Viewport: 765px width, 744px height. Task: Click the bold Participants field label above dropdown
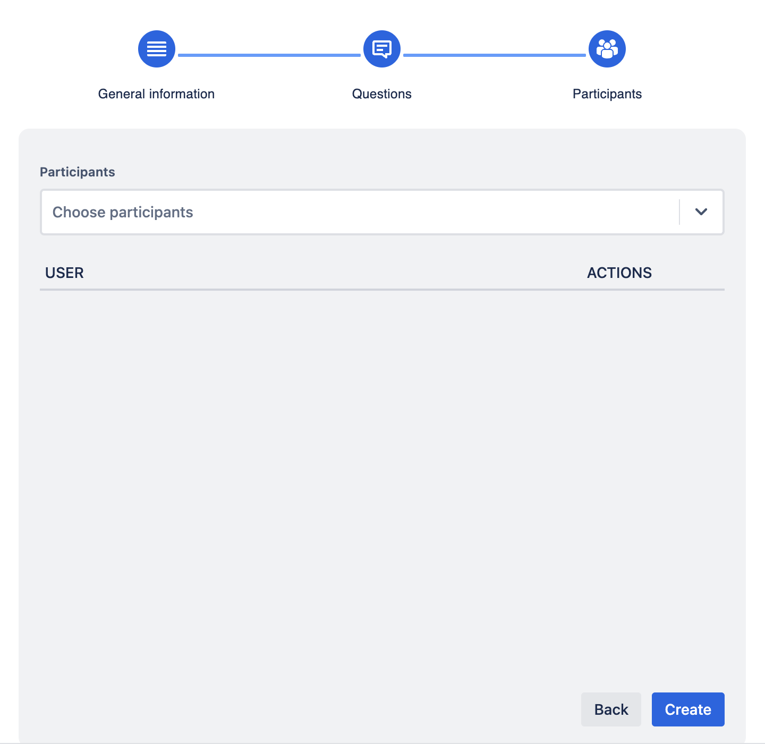click(78, 172)
